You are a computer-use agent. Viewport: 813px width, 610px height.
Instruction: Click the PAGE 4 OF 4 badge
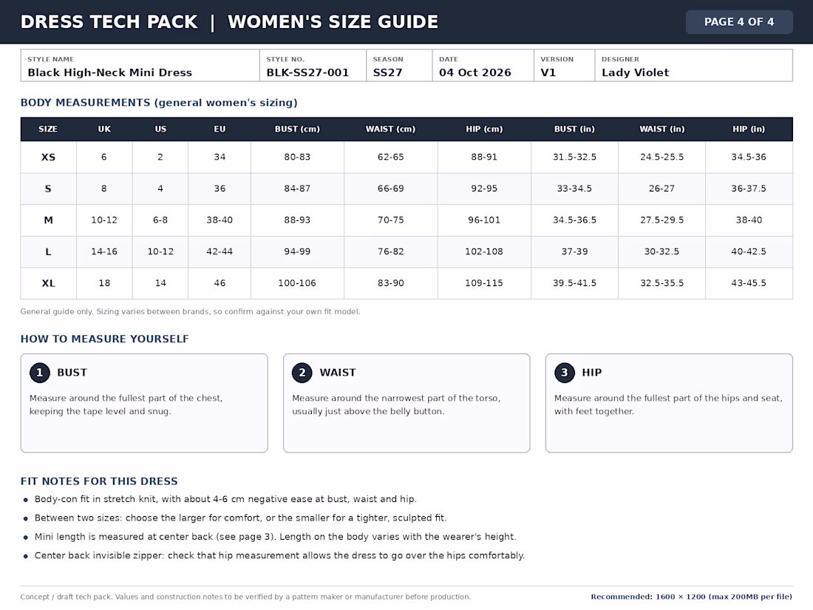(x=739, y=21)
